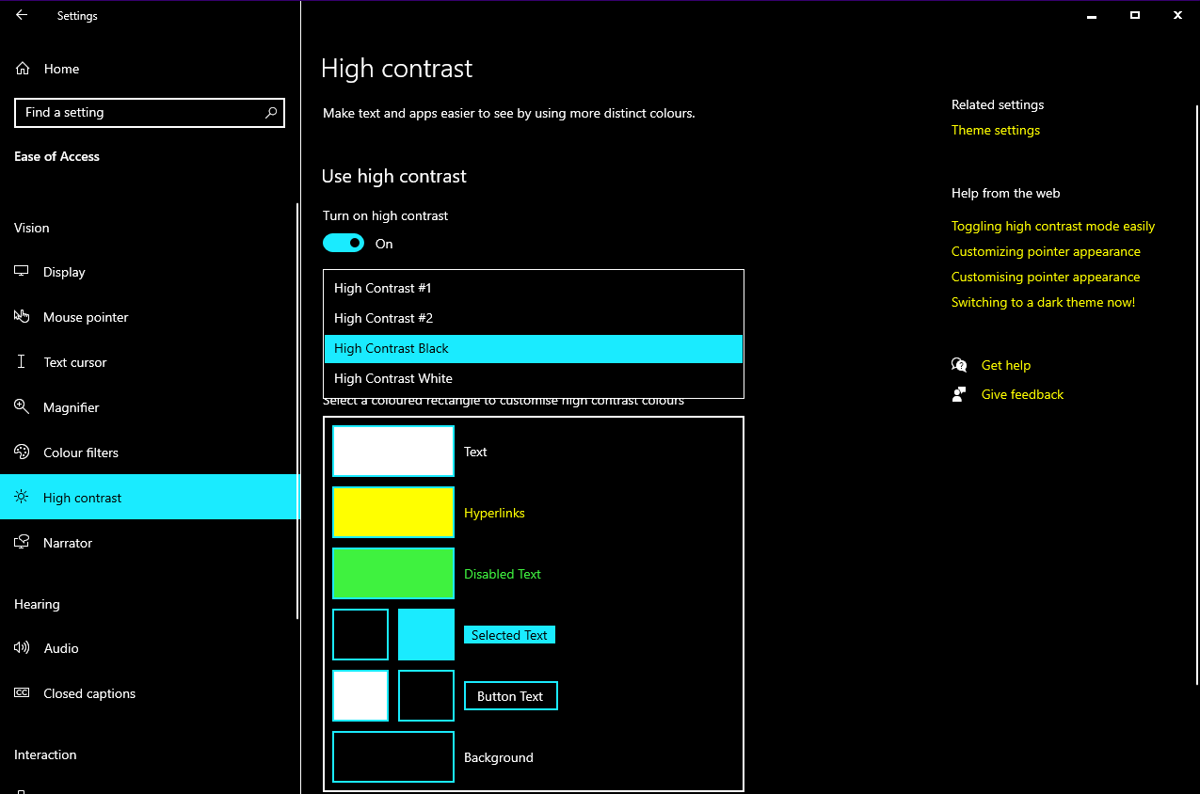This screenshot has height=794, width=1200.
Task: Open Customizing pointer appearance link
Action: 1046,251
